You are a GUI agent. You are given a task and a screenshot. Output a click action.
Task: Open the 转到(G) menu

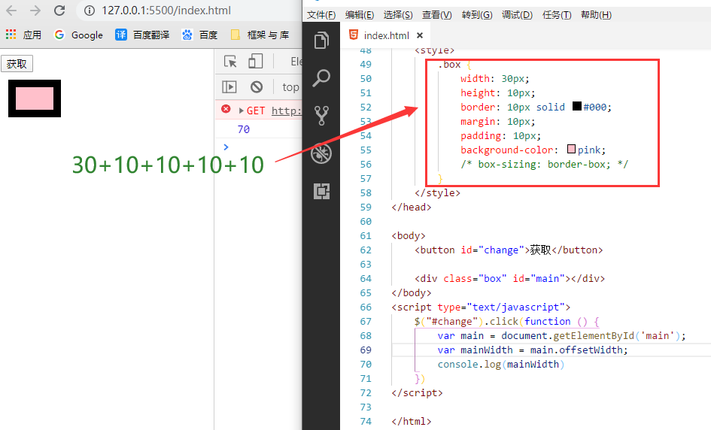[477, 15]
